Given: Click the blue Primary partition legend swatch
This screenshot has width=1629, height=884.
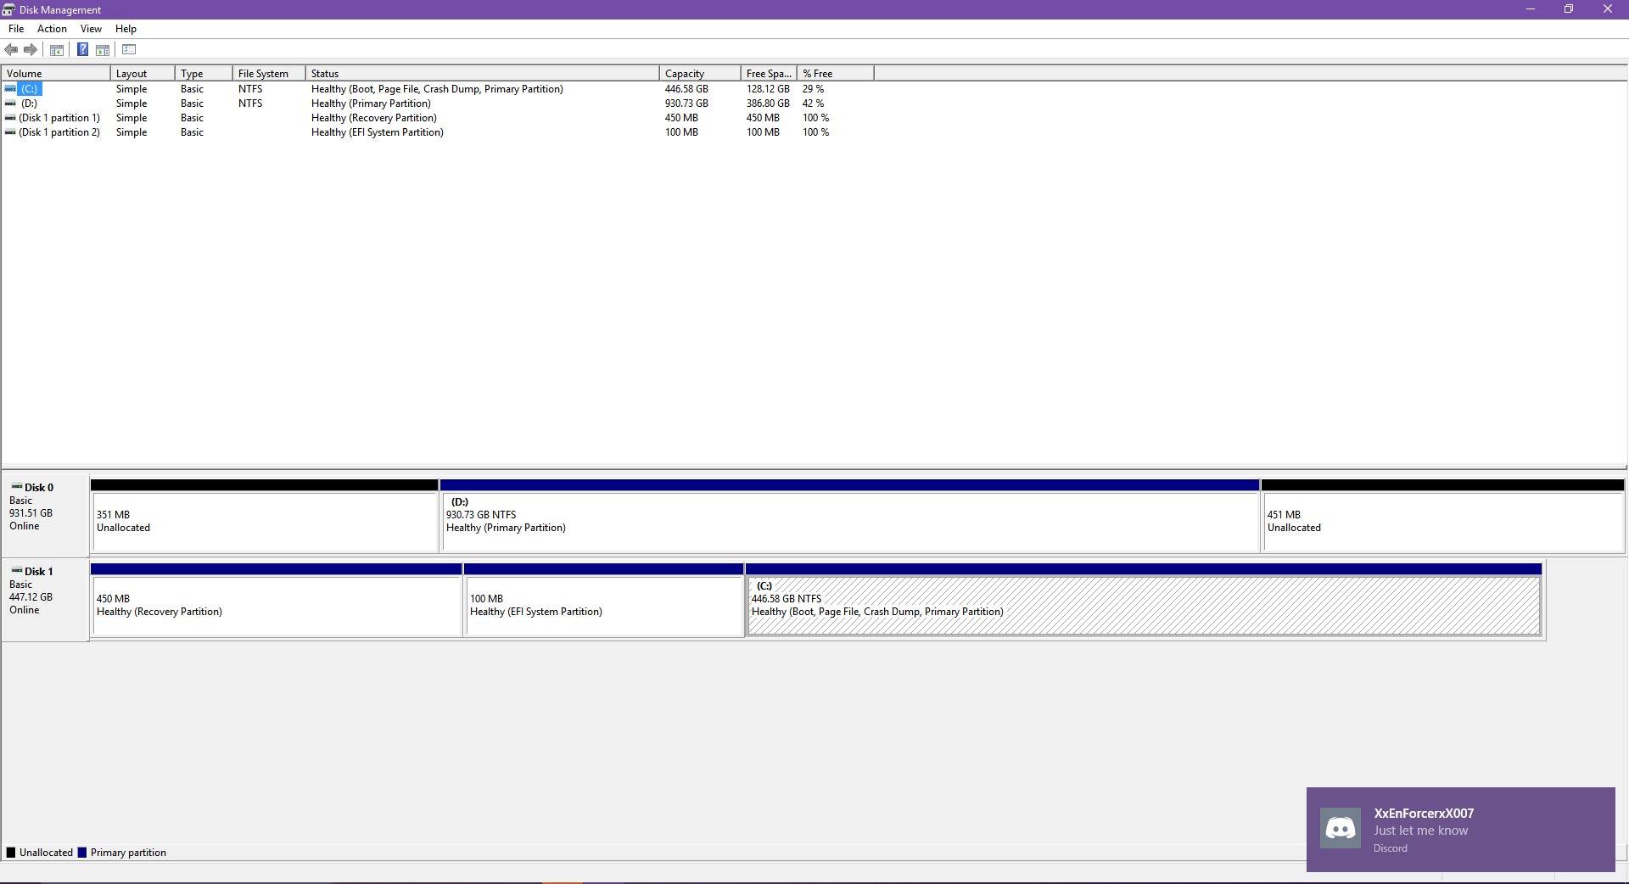Looking at the screenshot, I should point(81,853).
